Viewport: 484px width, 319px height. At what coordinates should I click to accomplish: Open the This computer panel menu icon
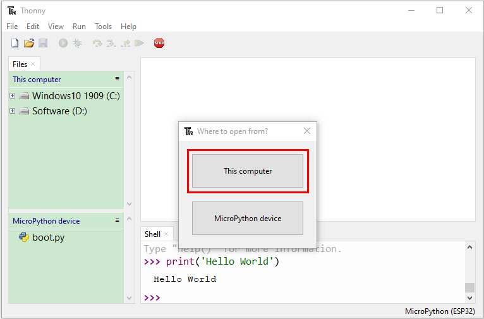click(x=118, y=79)
